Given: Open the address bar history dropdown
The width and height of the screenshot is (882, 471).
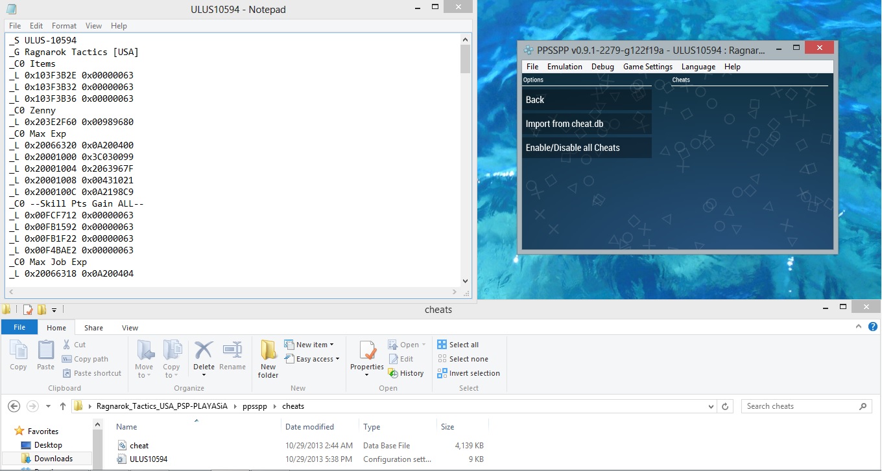Looking at the screenshot, I should 711,406.
